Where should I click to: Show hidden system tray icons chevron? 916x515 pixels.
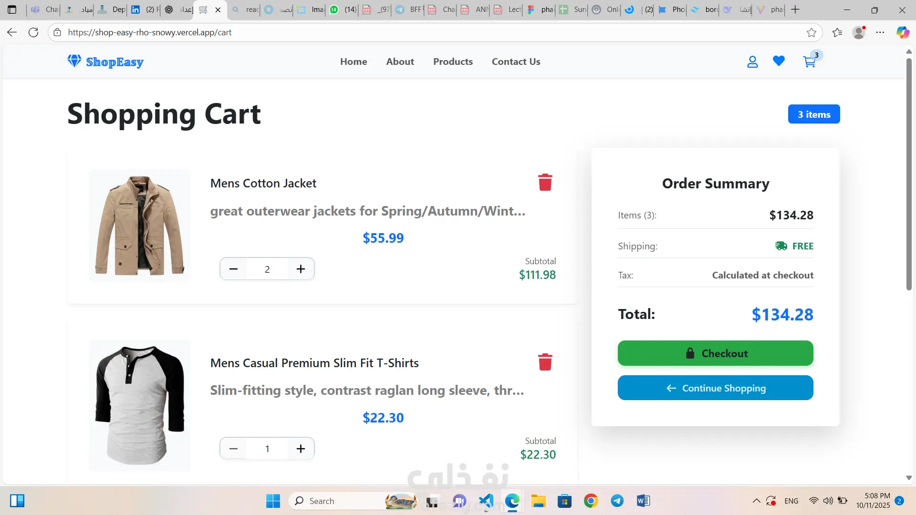click(756, 501)
